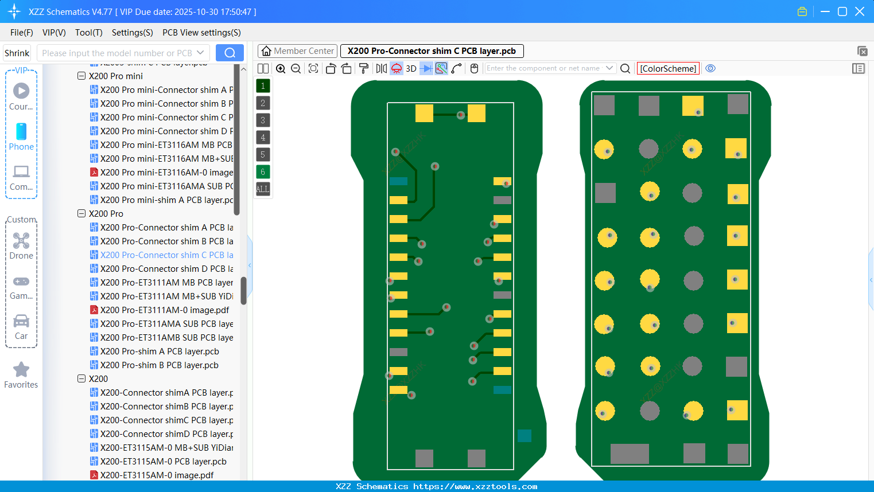Select PCB layer 3
The image size is (874, 492).
pos(262,120)
